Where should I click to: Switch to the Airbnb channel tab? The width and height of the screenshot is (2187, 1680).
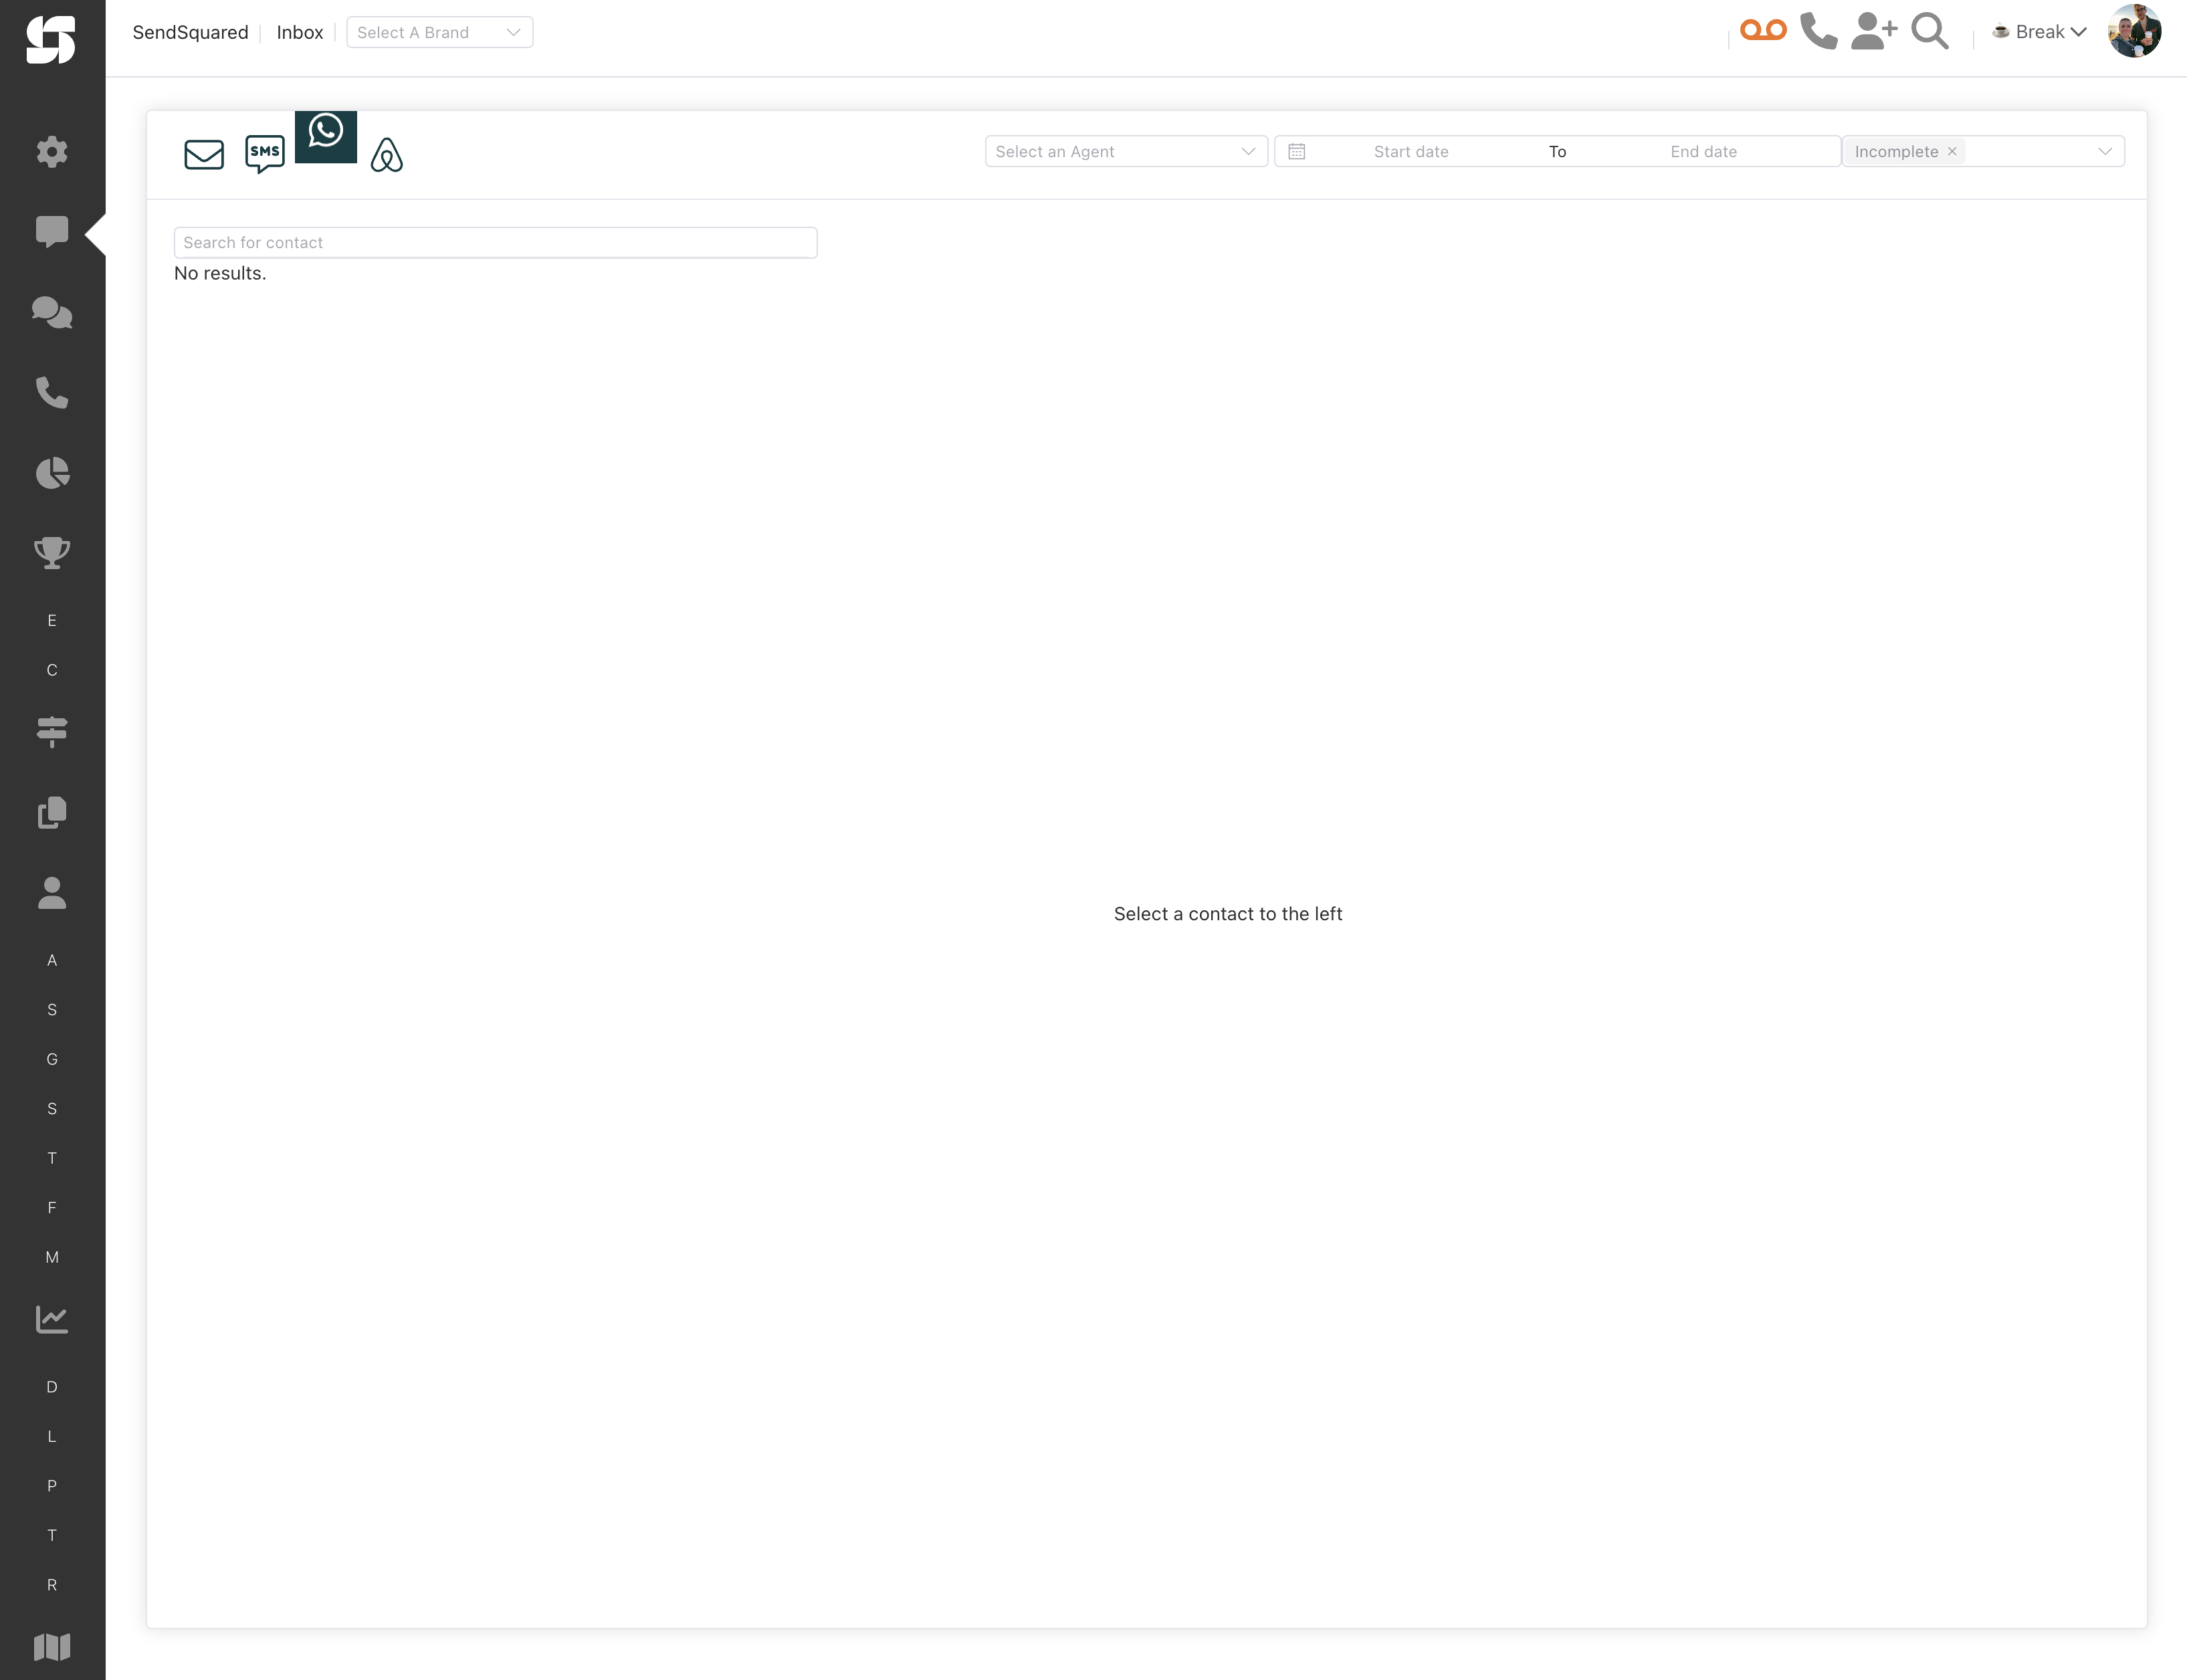tap(387, 154)
